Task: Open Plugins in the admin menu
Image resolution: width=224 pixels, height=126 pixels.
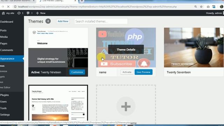Action: pyautogui.click(x=5, y=95)
